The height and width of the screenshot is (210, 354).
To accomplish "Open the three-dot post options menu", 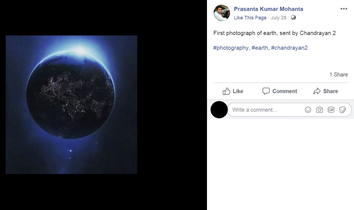I will [x=344, y=9].
